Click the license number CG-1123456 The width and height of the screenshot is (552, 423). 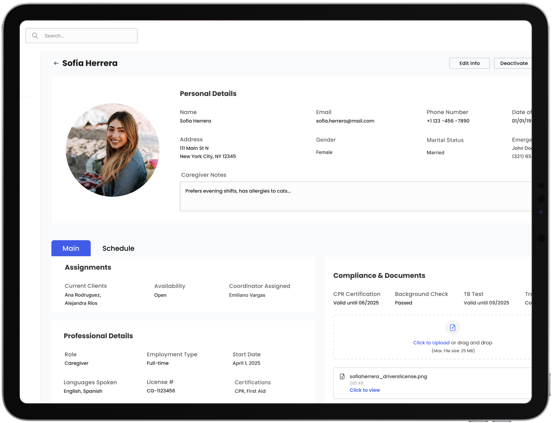pos(161,391)
